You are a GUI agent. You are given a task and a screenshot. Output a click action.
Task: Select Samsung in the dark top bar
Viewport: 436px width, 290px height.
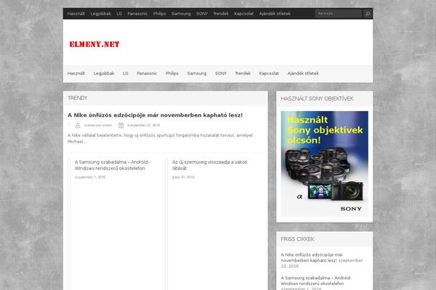pyautogui.click(x=181, y=14)
